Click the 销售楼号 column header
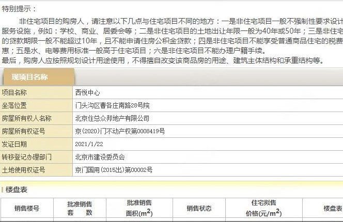Screen dimensions: 343x222 [27, 209]
